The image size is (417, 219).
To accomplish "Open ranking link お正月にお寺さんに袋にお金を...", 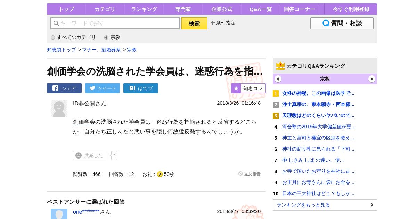I will pos(318,182).
